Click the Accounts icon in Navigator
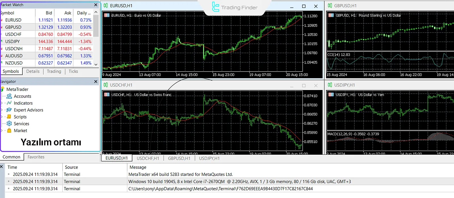 (x=9, y=96)
